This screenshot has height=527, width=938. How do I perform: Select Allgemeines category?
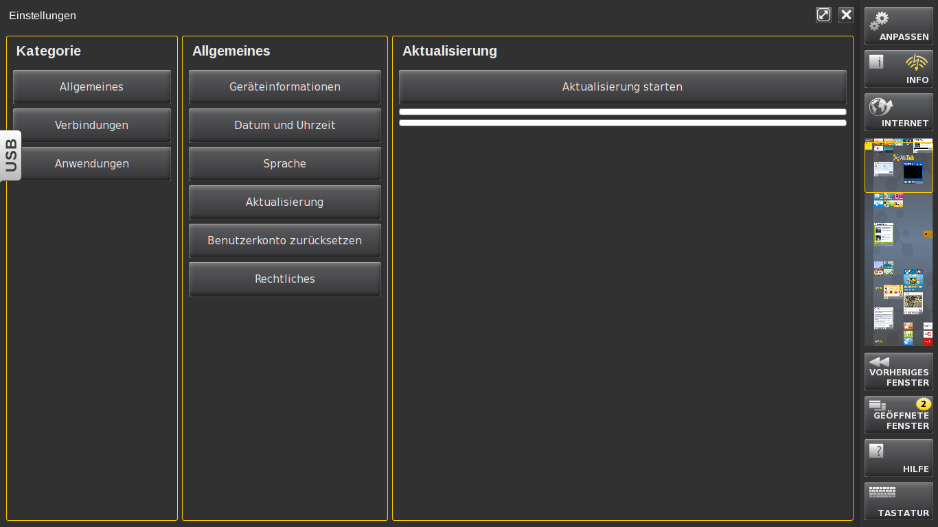point(91,87)
